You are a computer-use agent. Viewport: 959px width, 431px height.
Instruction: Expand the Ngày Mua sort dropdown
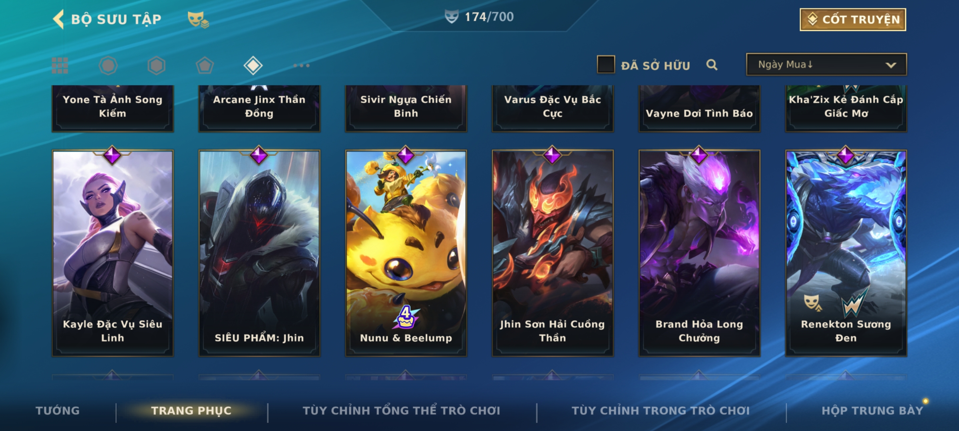tap(826, 64)
